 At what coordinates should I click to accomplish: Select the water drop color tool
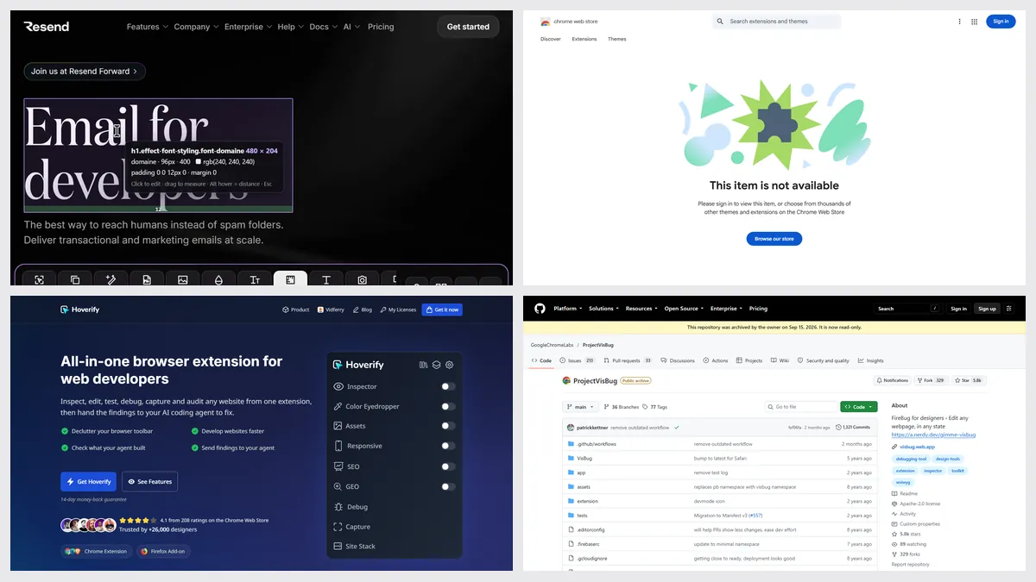[x=218, y=279]
